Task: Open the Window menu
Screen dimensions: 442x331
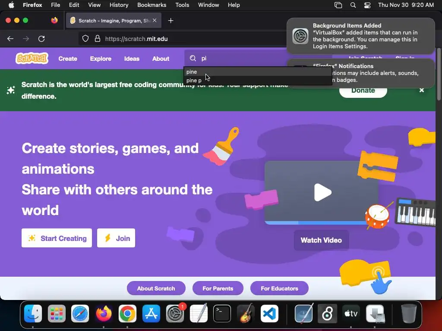Action: coord(208,5)
